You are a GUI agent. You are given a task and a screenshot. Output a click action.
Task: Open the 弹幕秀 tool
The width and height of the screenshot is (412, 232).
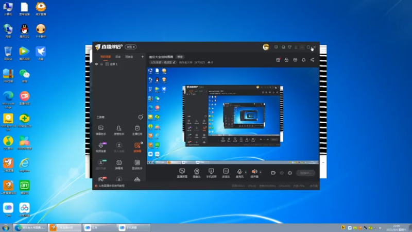[119, 164]
